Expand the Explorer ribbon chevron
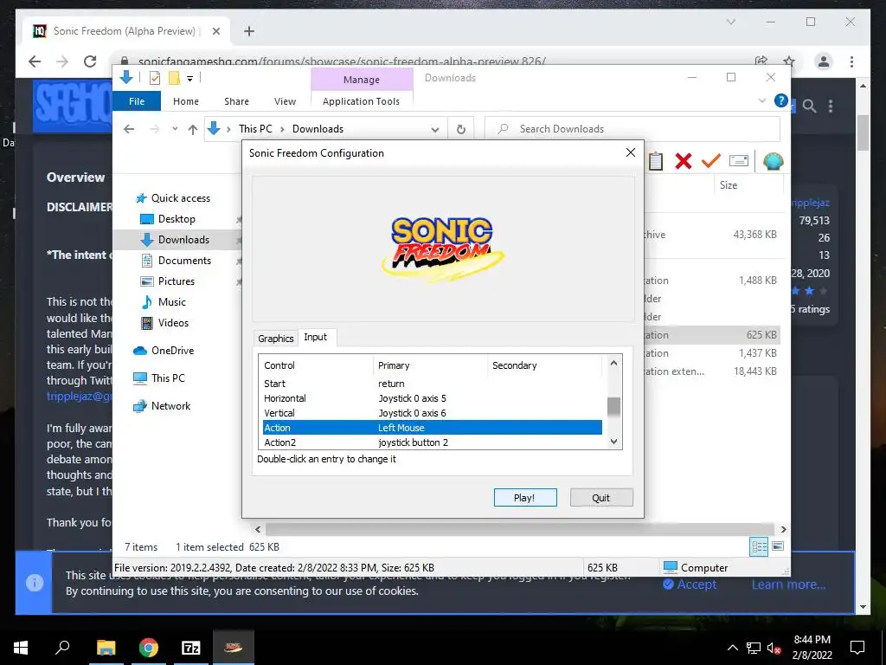 761,100
